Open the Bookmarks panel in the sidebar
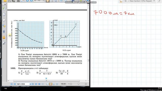 [4, 9]
